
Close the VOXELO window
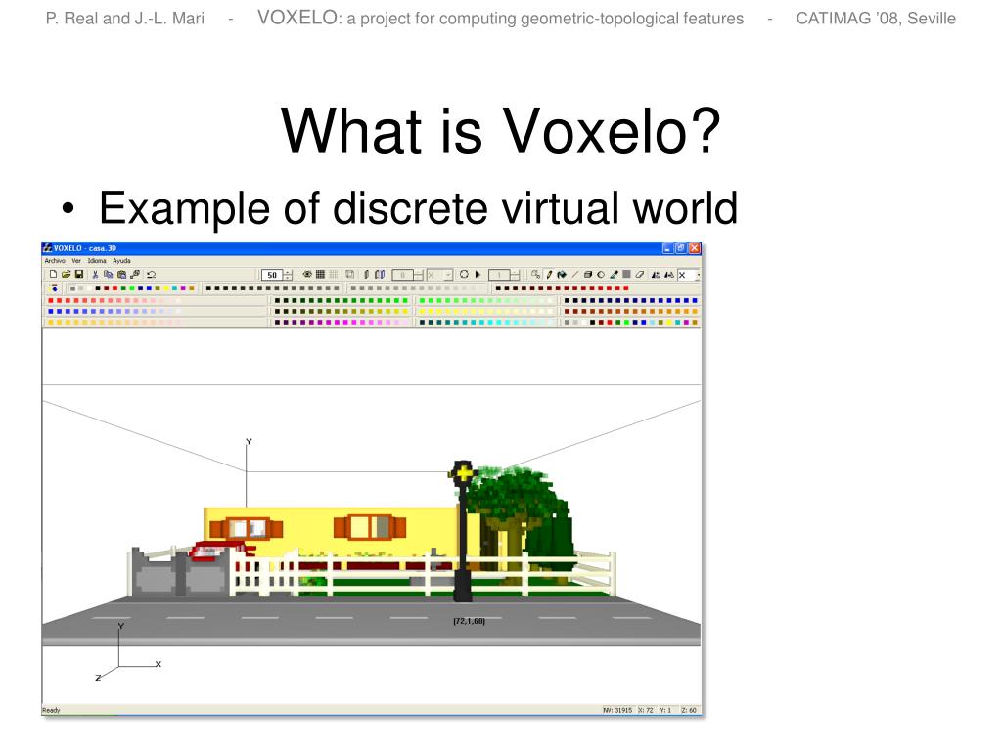tap(695, 248)
